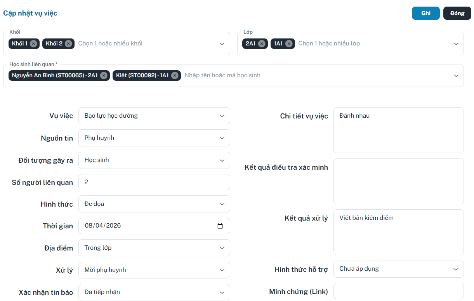Click the Thời gian label
The height and width of the screenshot is (301, 474).
click(58, 226)
